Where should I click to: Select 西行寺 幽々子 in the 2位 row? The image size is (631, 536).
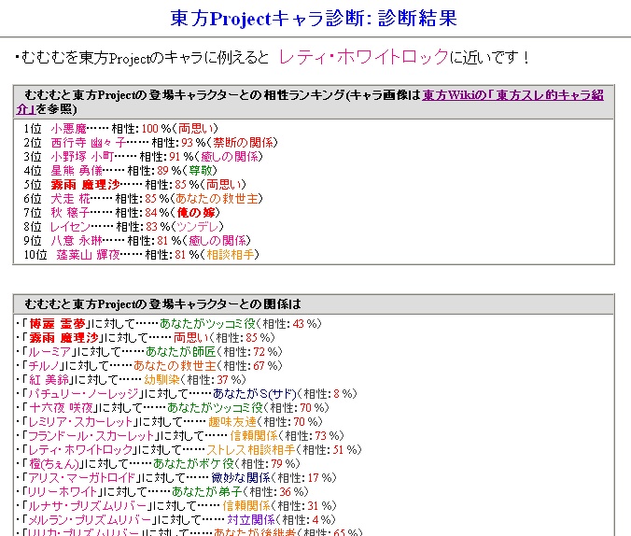(x=88, y=143)
